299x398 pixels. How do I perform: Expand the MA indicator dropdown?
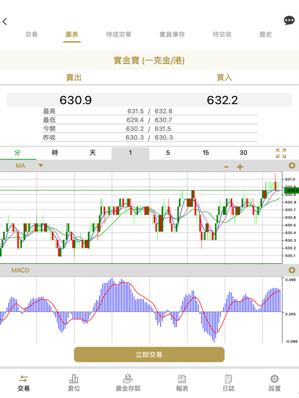40,166
